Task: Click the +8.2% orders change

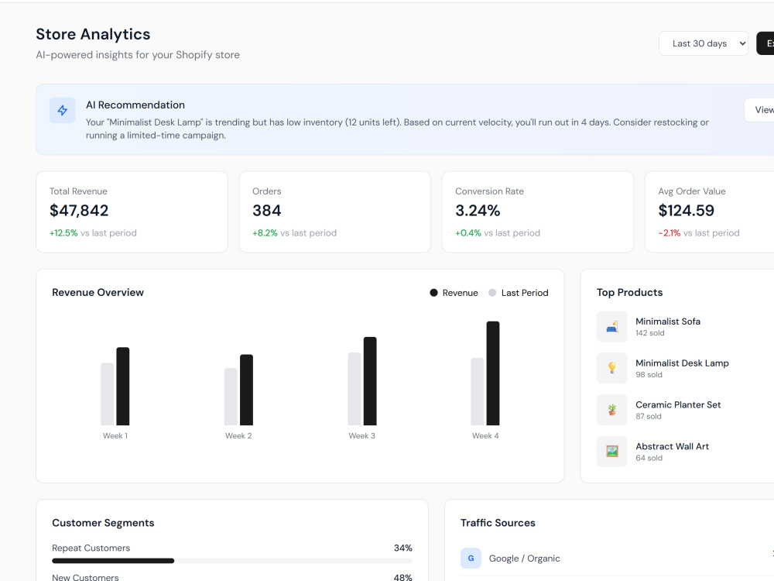Action: click(x=265, y=232)
